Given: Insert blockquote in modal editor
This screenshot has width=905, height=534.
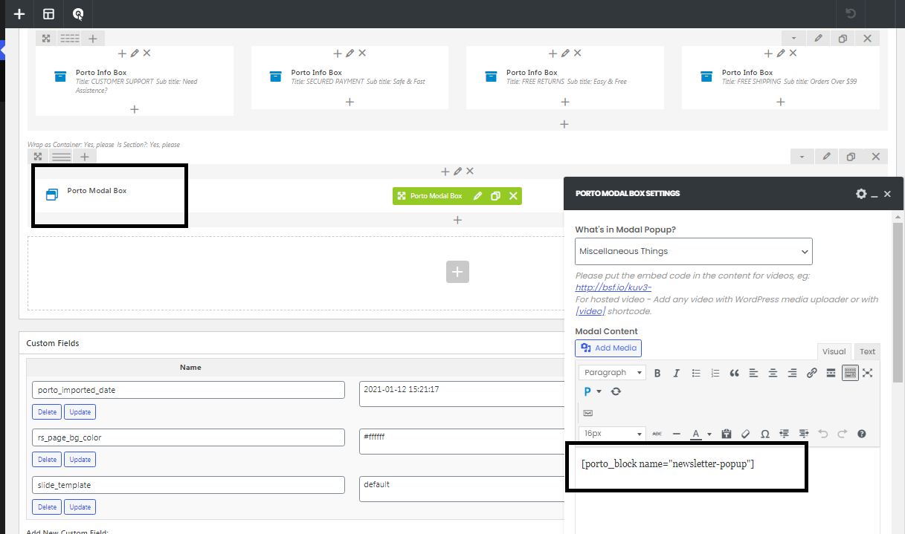Looking at the screenshot, I should (x=735, y=373).
